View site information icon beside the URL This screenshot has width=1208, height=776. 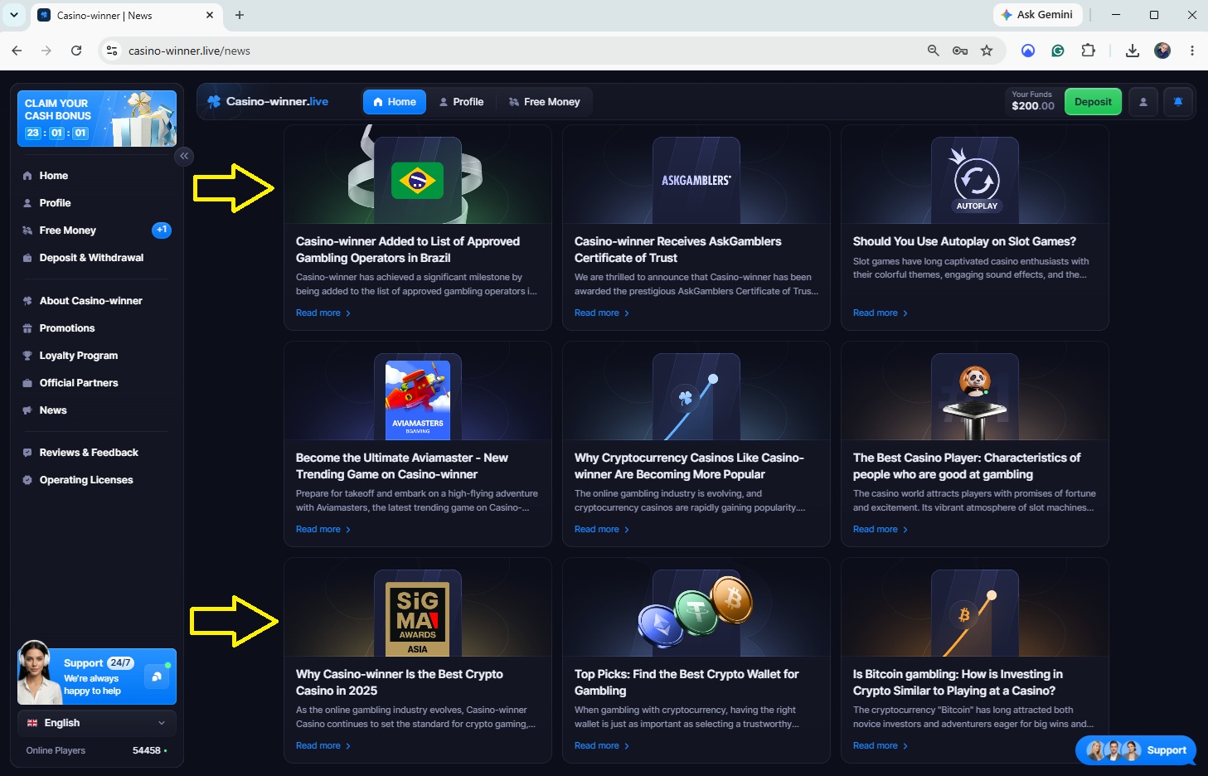(x=112, y=51)
